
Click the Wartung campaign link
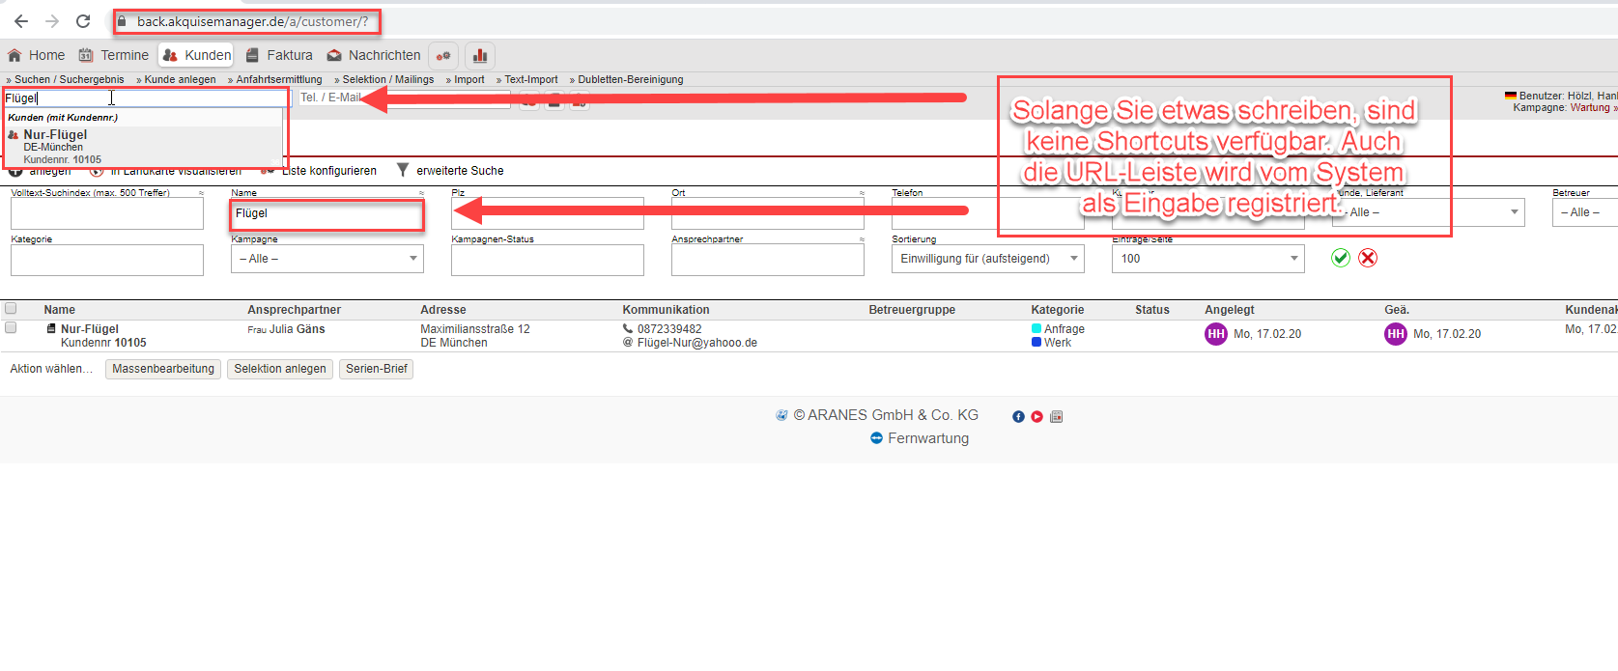(x=1590, y=107)
